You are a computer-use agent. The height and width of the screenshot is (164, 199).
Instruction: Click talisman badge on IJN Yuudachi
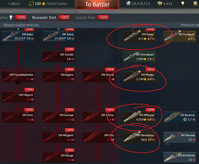pos(179,31)
